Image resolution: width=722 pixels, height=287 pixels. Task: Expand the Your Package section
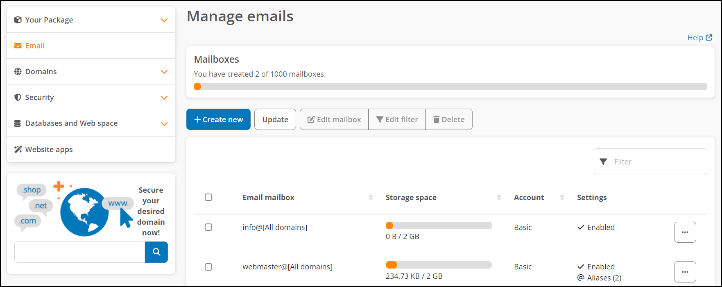click(164, 19)
